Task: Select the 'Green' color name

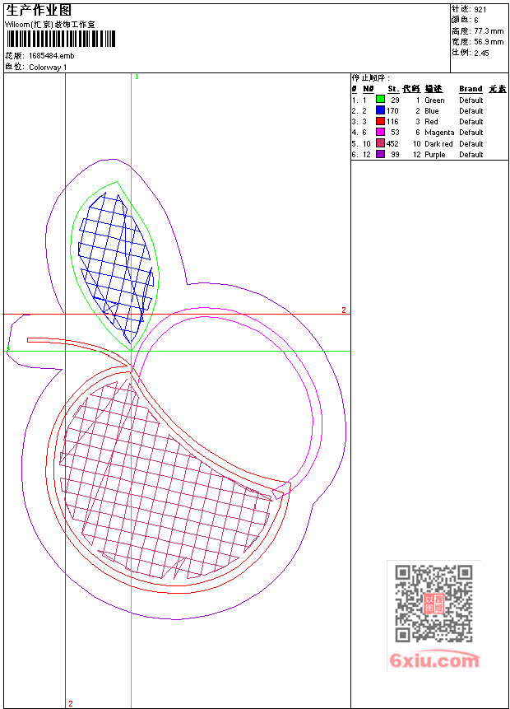Action: tap(434, 100)
